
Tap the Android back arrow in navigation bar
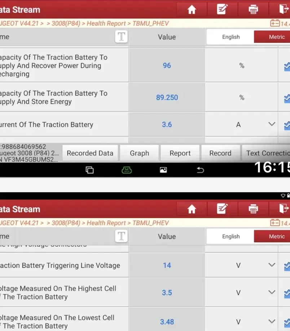point(200,170)
